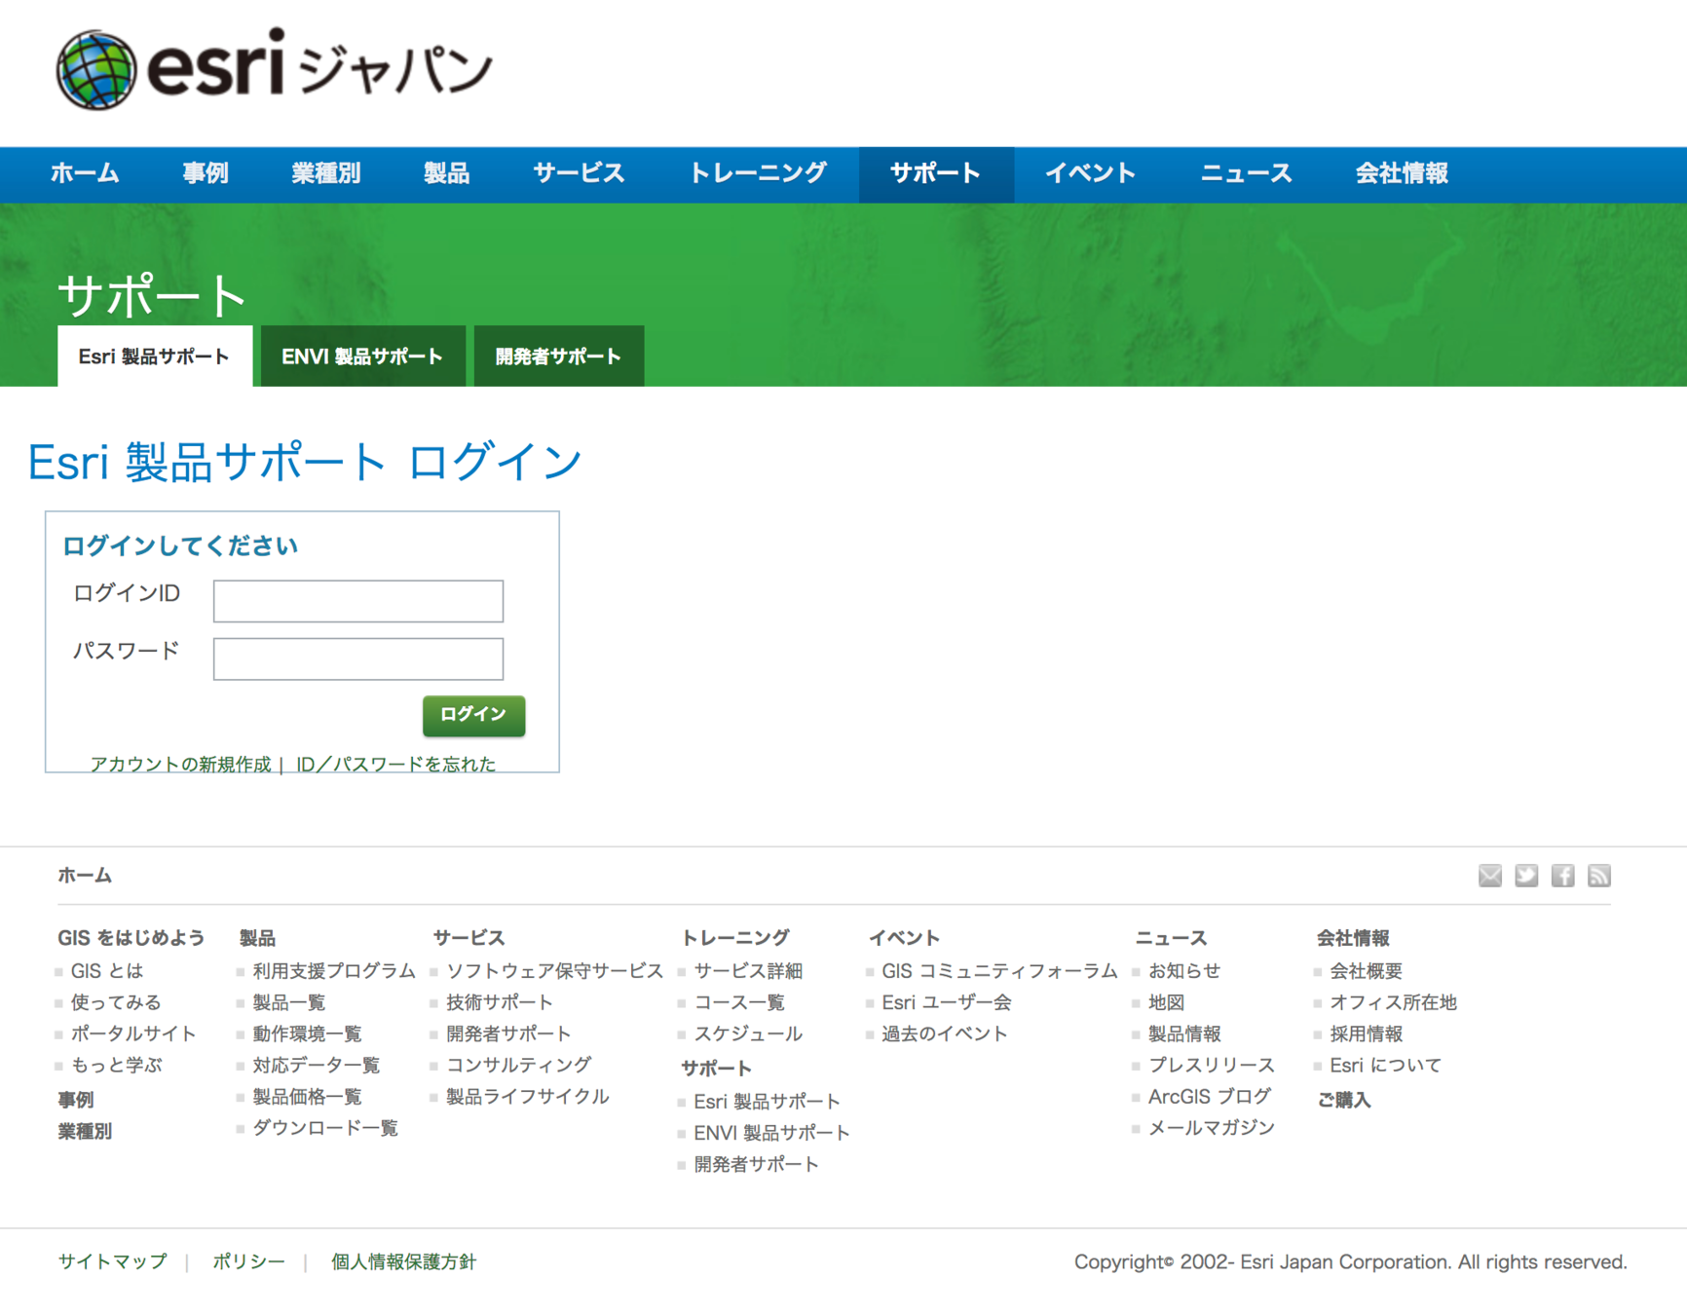1687x1315 pixels.
Task: Click the Esri Japan globe logo
Action: point(96,69)
